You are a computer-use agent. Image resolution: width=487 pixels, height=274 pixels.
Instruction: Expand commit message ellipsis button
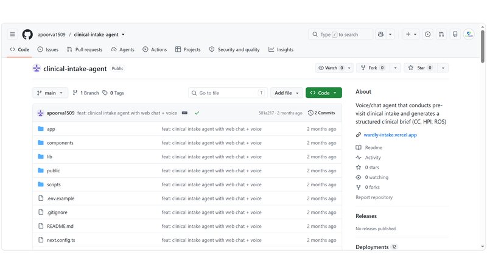click(x=184, y=113)
